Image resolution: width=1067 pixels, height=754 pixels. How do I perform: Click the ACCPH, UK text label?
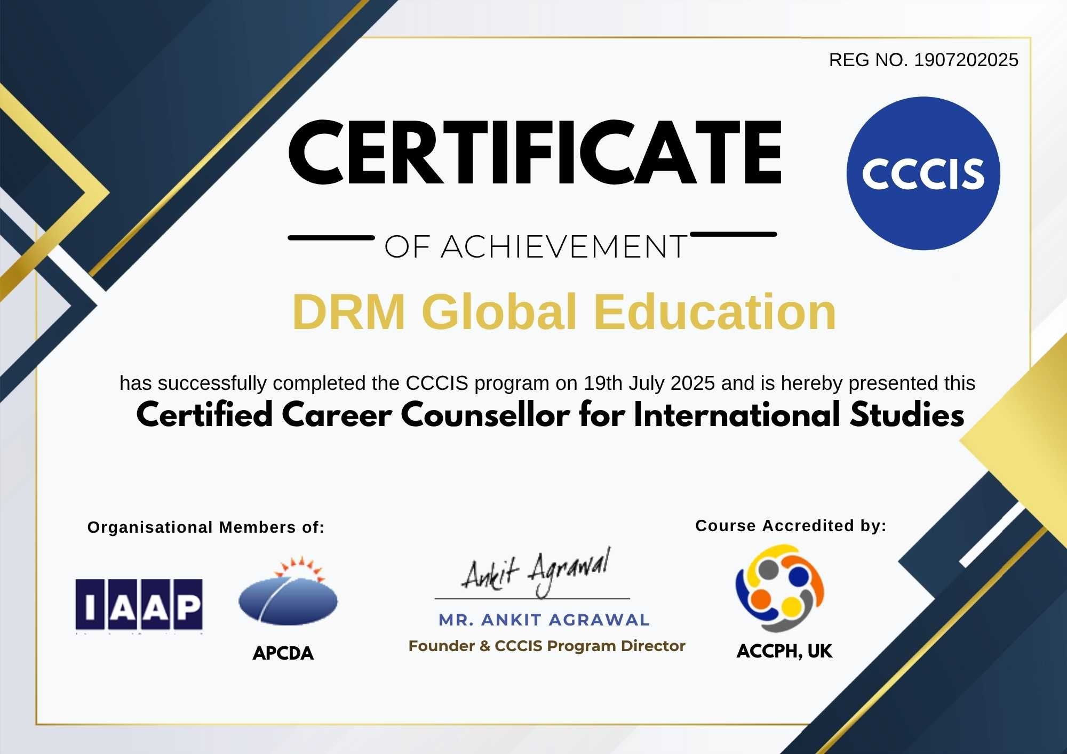tap(784, 651)
